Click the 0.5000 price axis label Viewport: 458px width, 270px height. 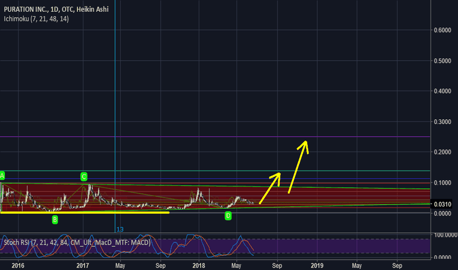pos(442,61)
